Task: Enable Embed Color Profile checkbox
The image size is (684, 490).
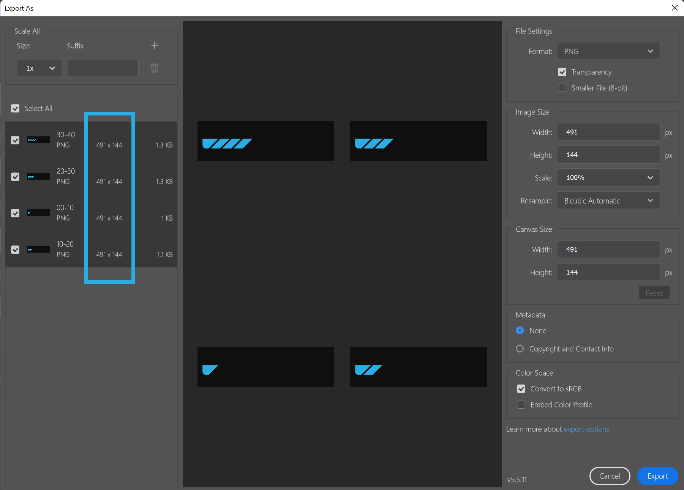Action: tap(521, 405)
